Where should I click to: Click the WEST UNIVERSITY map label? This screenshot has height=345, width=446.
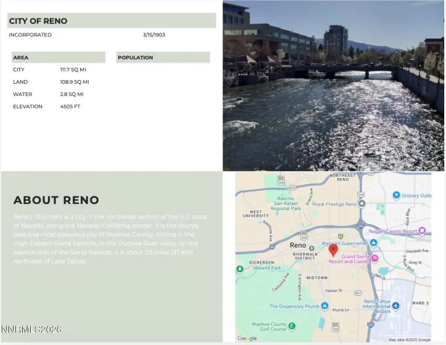pyautogui.click(x=256, y=214)
